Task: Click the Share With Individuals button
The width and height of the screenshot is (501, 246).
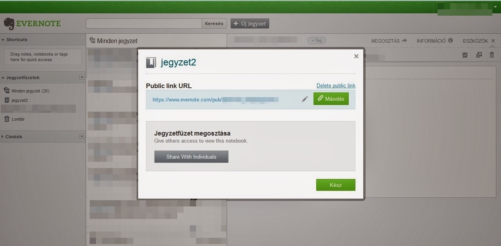Action: pos(191,157)
